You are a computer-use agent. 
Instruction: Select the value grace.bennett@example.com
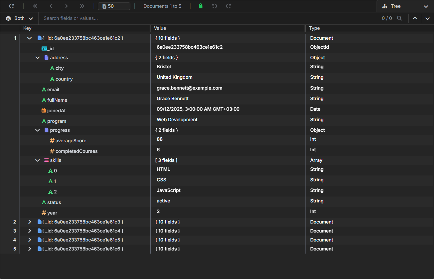tap(189, 88)
